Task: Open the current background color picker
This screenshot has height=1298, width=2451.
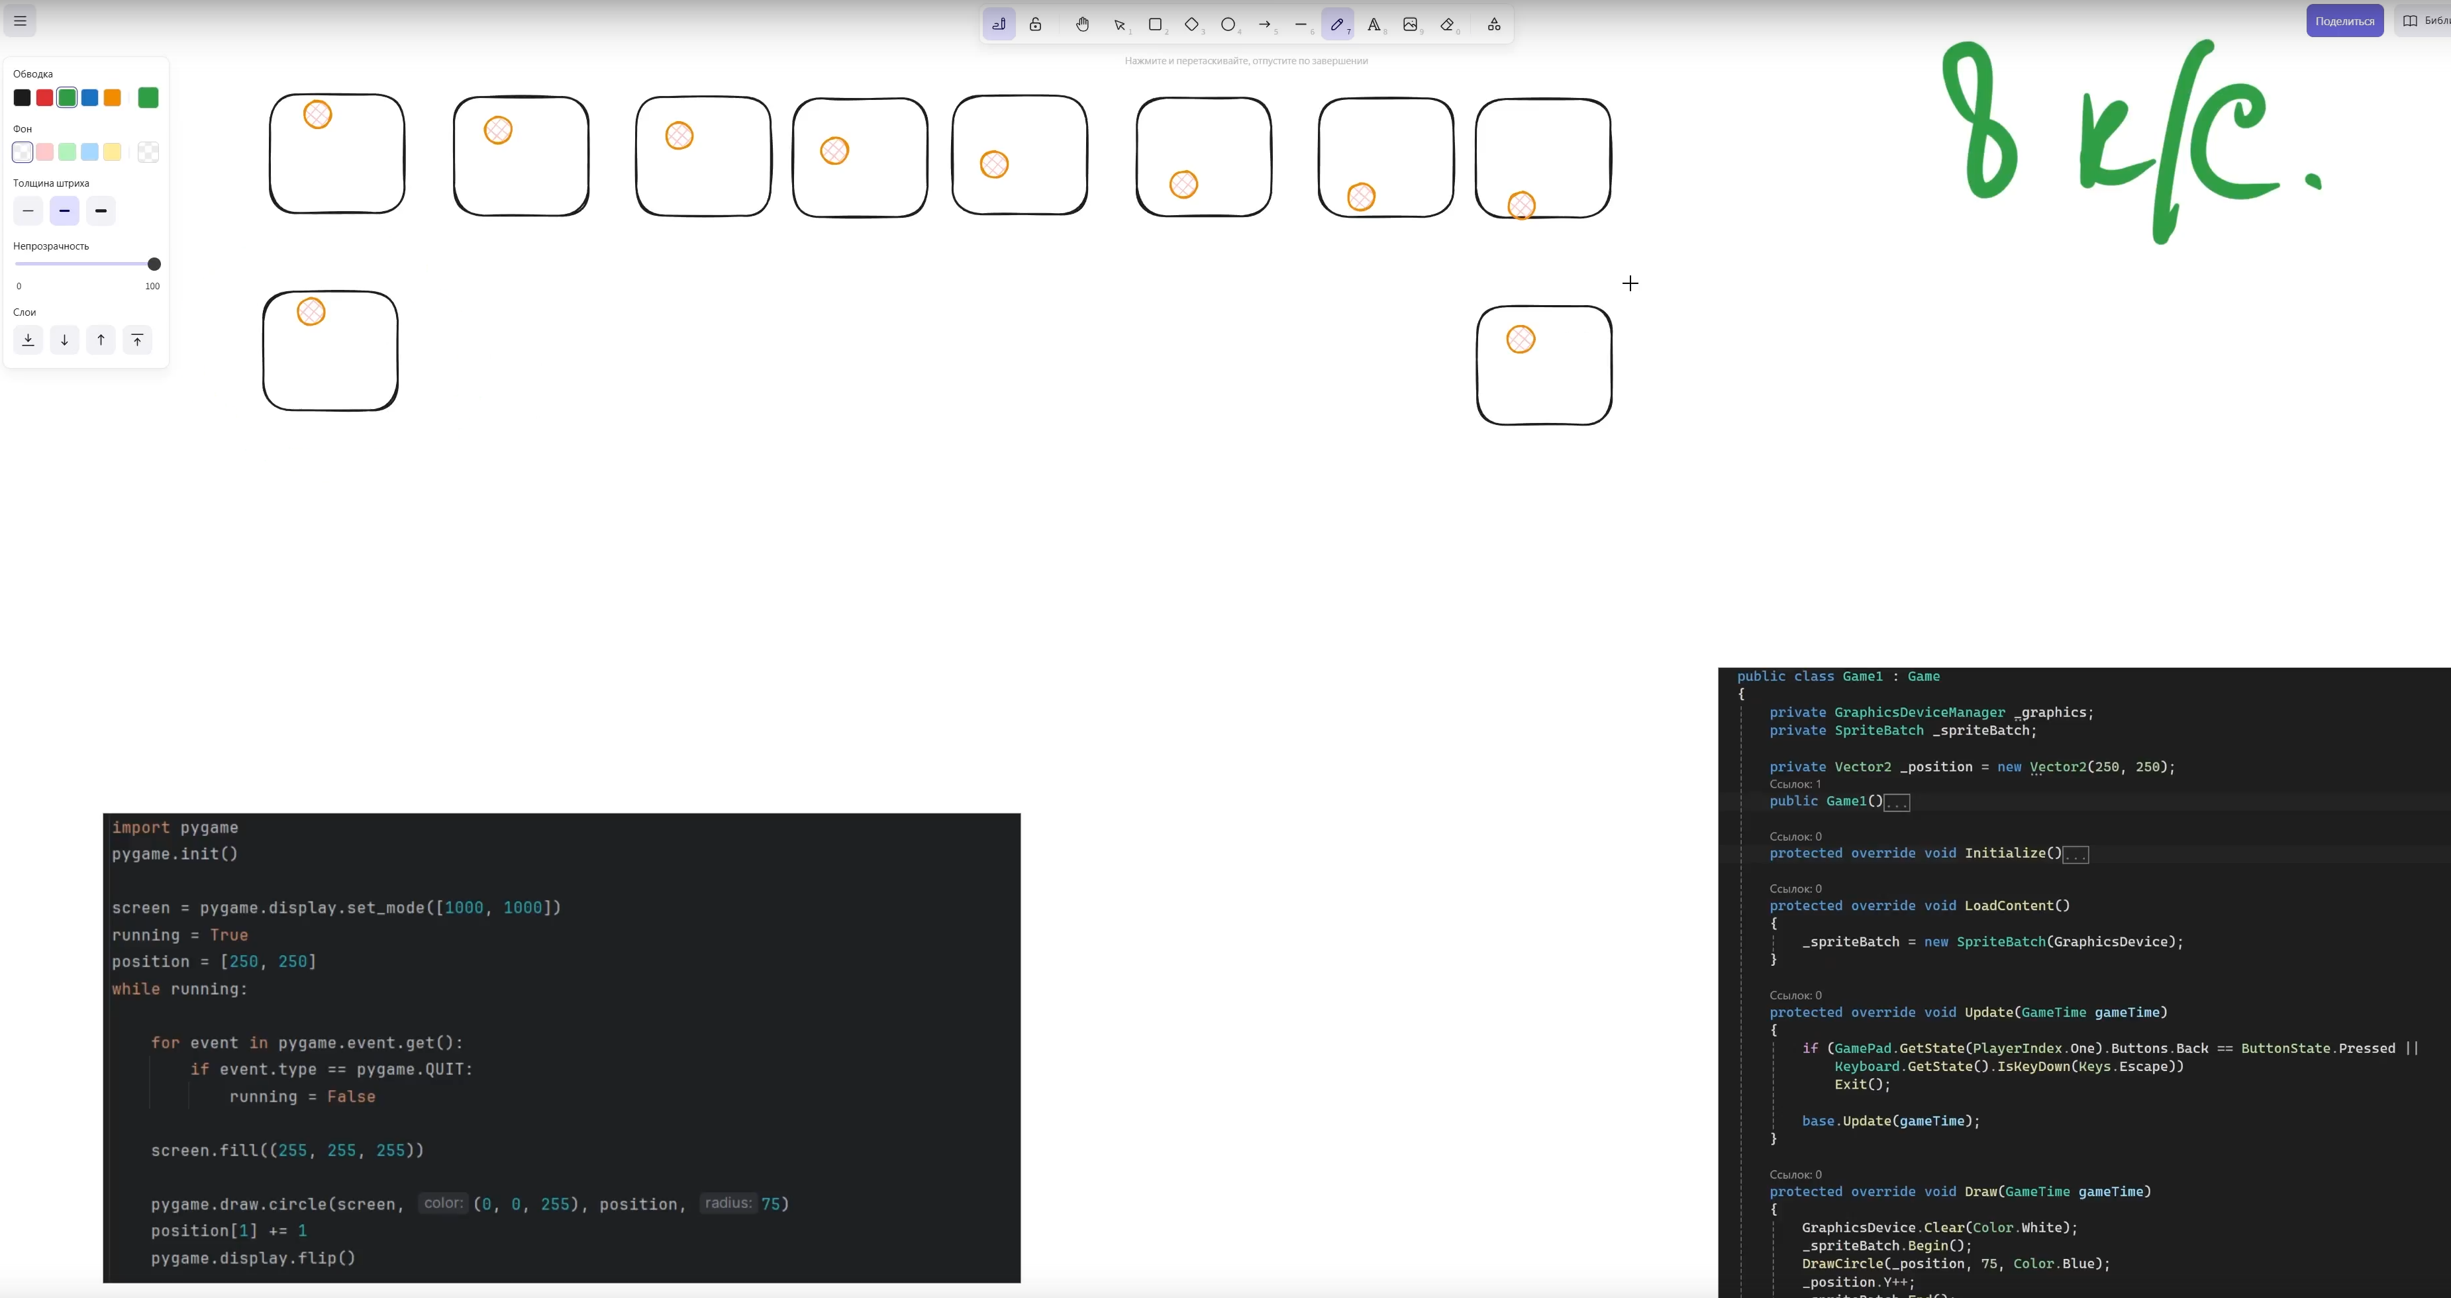Action: pos(148,152)
